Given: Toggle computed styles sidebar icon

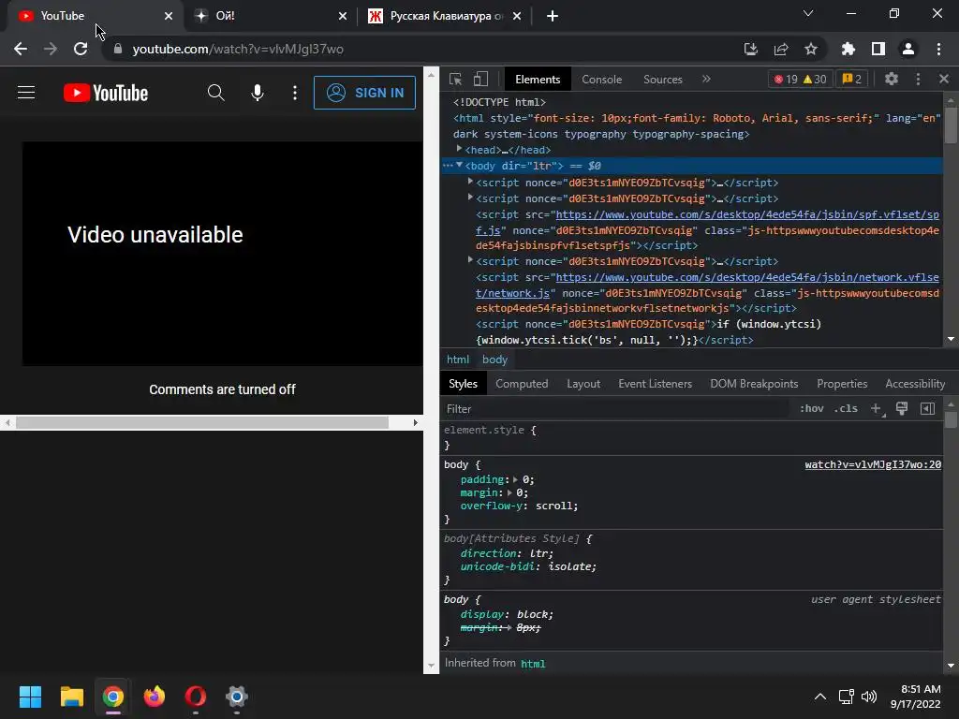Looking at the screenshot, I should tap(927, 408).
